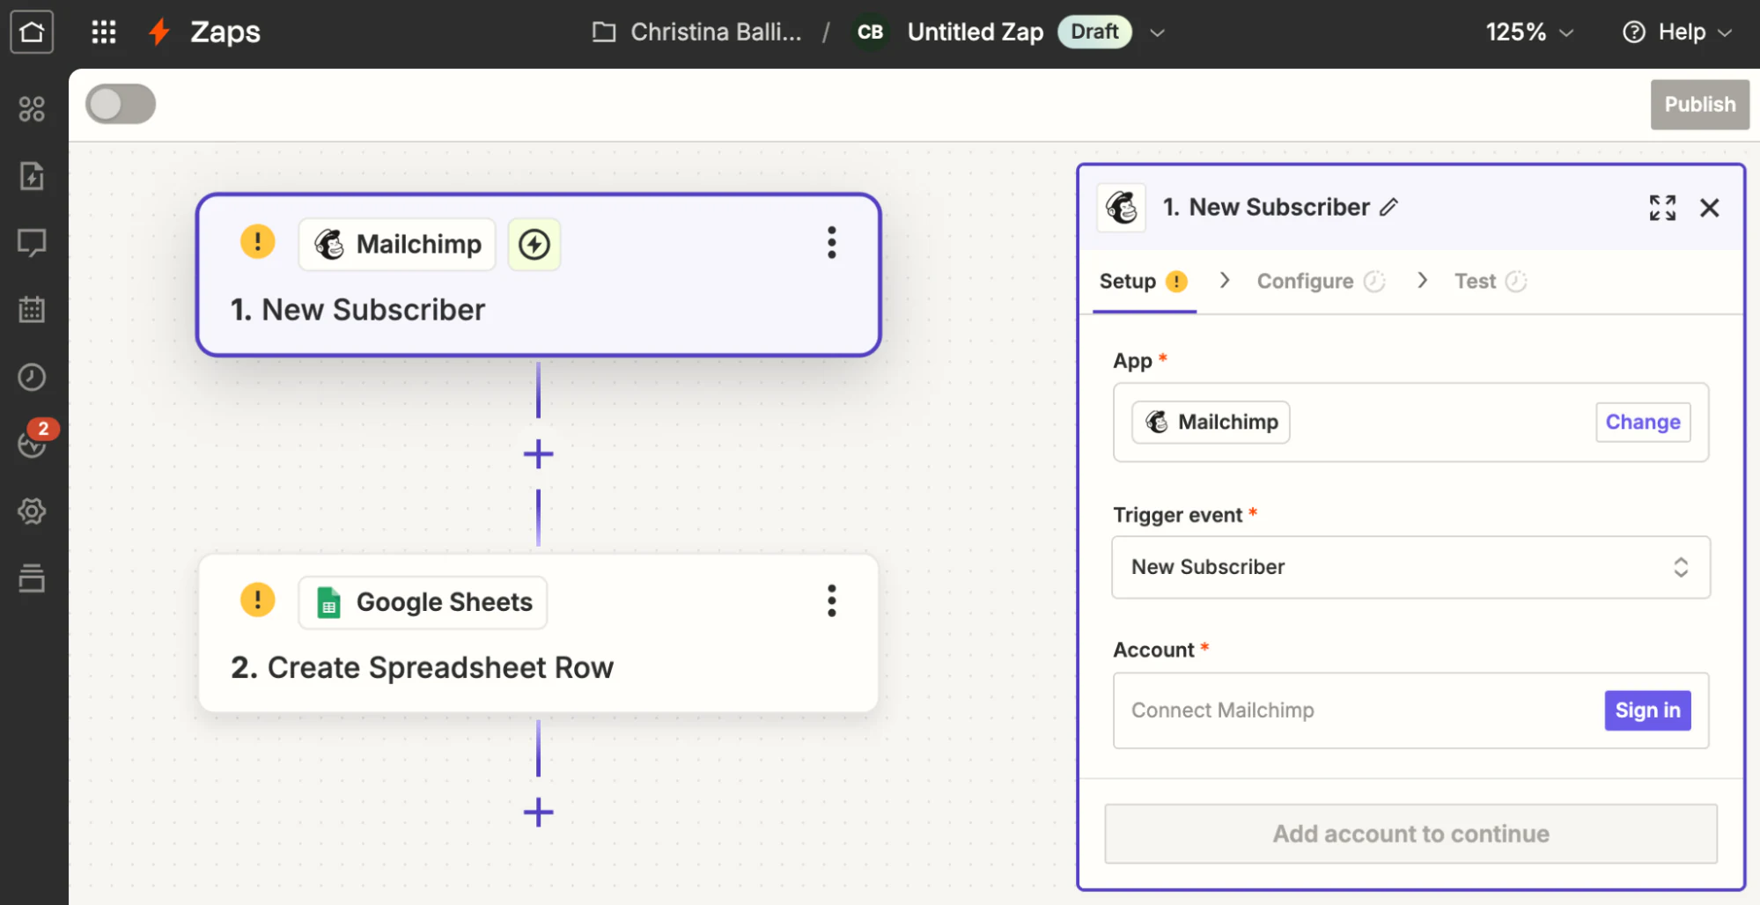1760x905 pixels.
Task: Expand dropdown next to Draft label
Action: click(1158, 33)
